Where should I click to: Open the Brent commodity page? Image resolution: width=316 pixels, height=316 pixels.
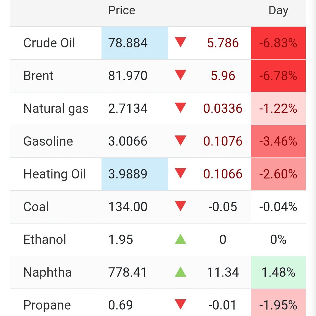pos(38,76)
